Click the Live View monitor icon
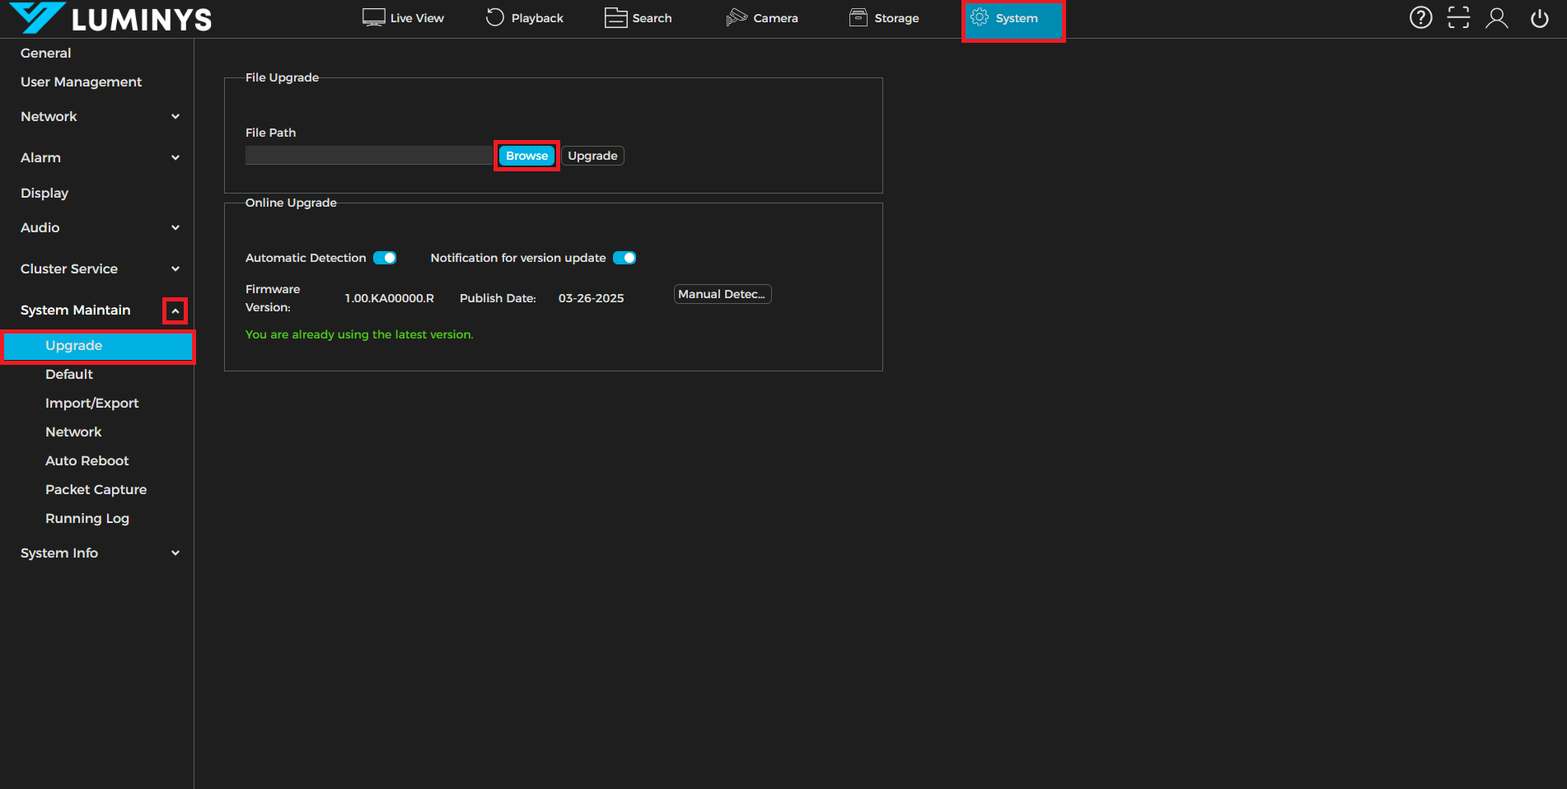The height and width of the screenshot is (789, 1567). pos(373,17)
